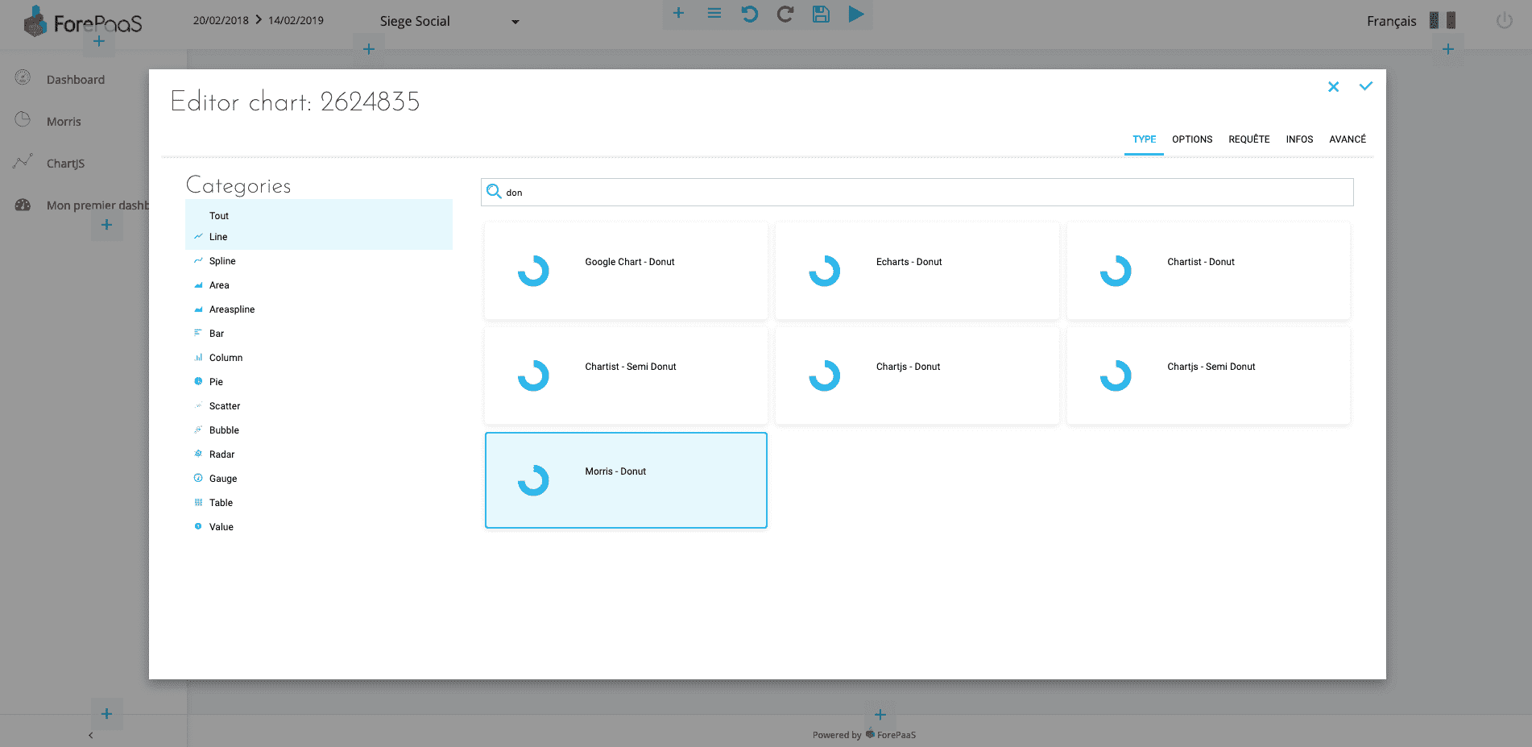Open the Français language selector

[1391, 21]
